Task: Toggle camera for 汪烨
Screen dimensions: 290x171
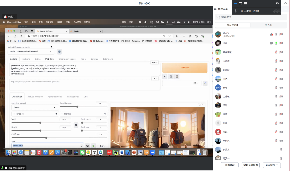Action: [x=281, y=105]
